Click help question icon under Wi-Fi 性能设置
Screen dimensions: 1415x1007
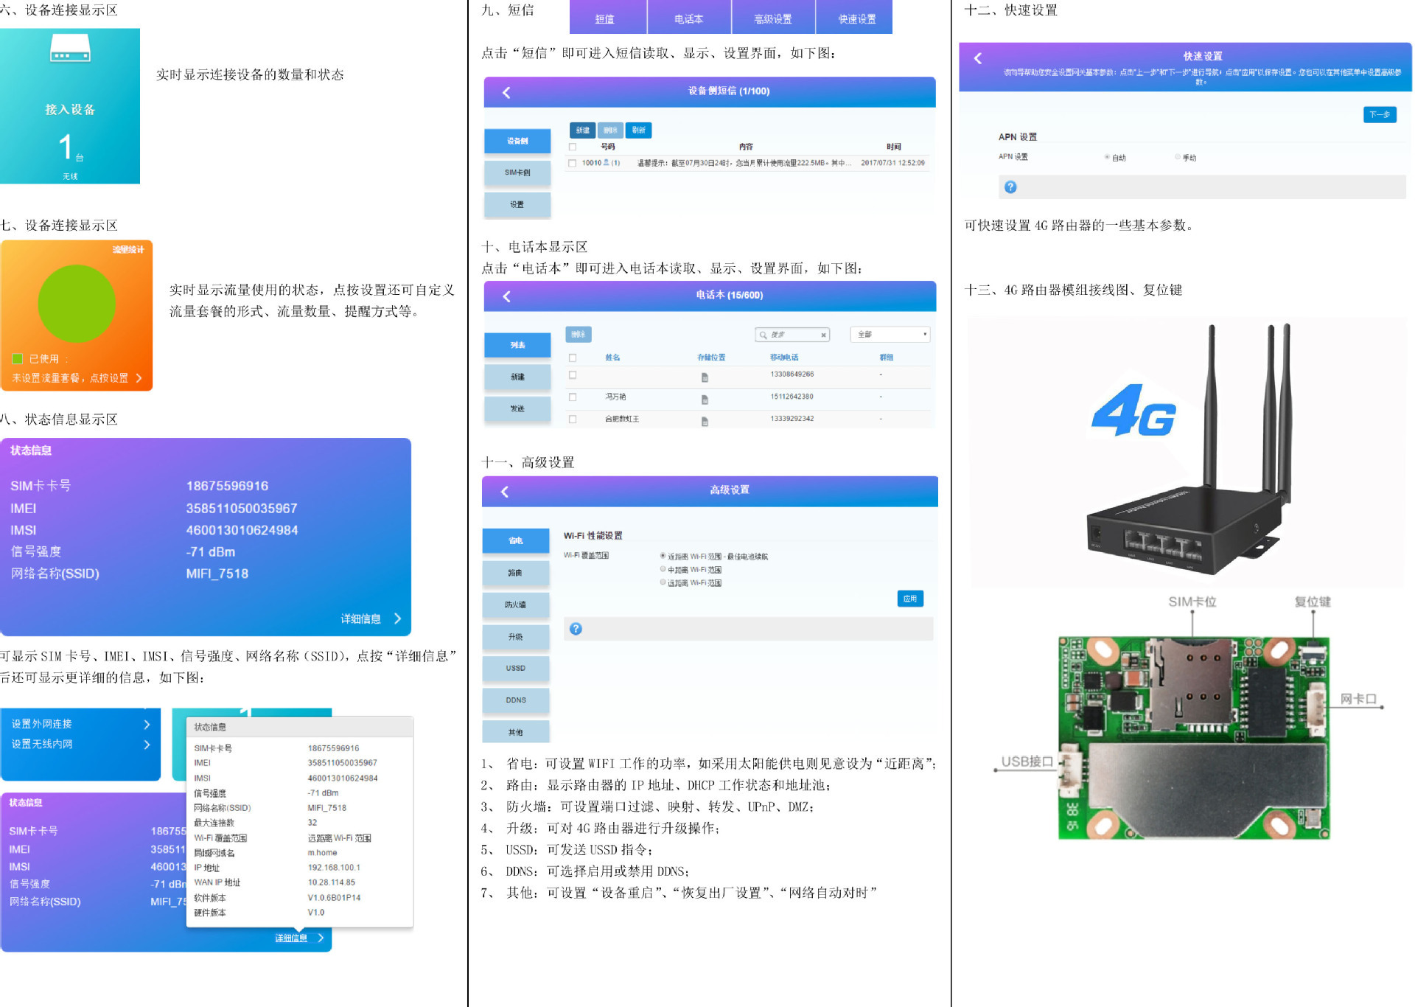(x=576, y=629)
